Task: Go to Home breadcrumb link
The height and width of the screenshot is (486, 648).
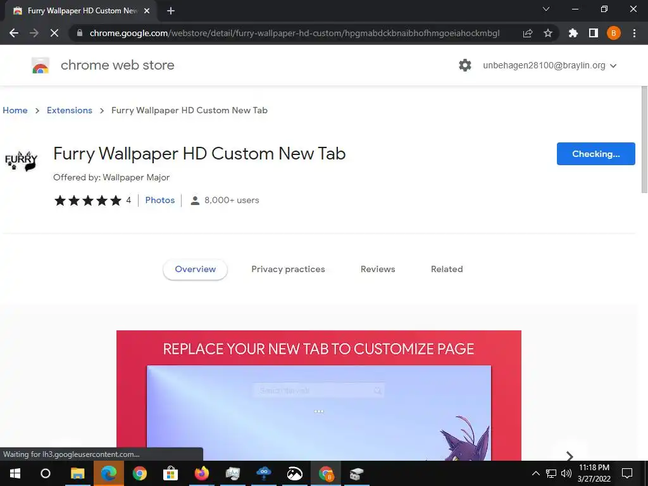Action: point(15,110)
